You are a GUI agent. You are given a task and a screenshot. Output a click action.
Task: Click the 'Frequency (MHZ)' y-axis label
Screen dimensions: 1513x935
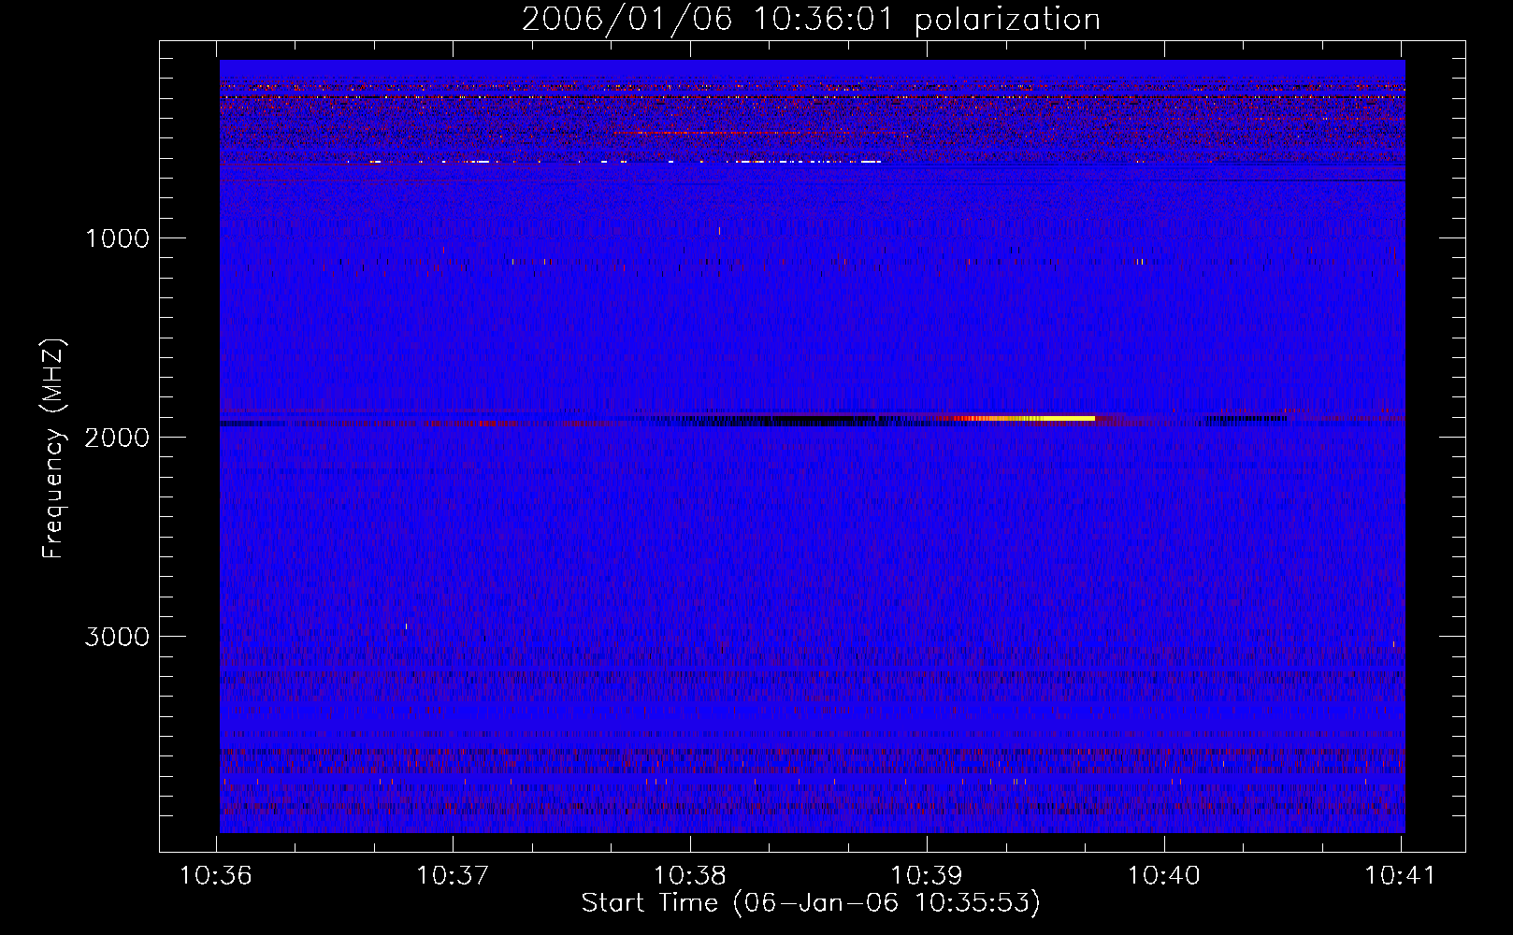pos(54,449)
